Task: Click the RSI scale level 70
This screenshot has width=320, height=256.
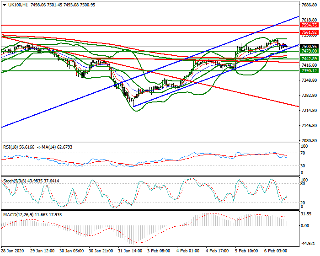Action: (x=303, y=153)
